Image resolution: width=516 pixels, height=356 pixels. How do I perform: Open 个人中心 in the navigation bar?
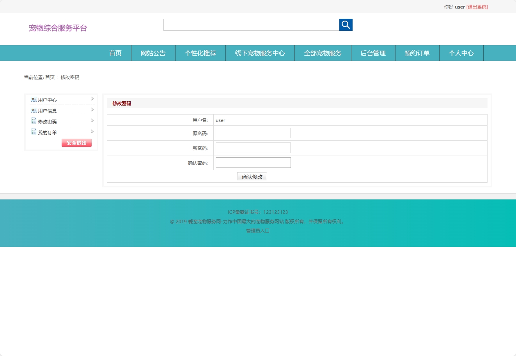tap(461, 53)
